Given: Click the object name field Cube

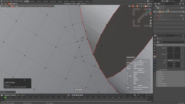Looking at the screenshot, I should [172, 42].
